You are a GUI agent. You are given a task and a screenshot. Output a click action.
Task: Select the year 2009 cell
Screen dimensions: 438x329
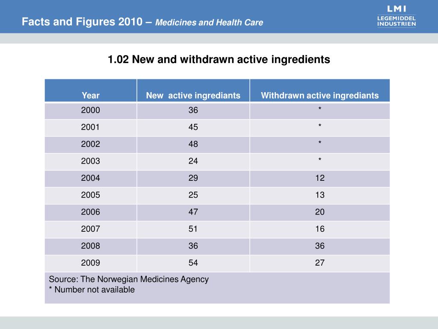pyautogui.click(x=91, y=263)
